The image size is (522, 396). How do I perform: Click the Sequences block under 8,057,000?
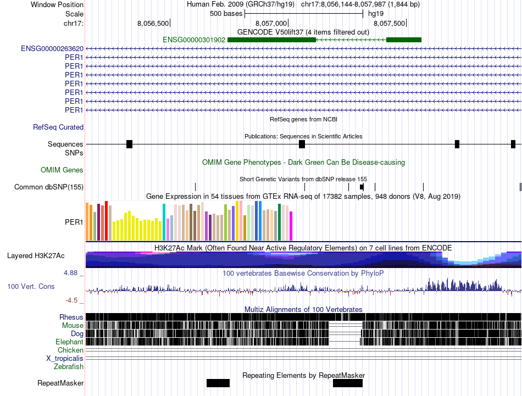coord(302,144)
